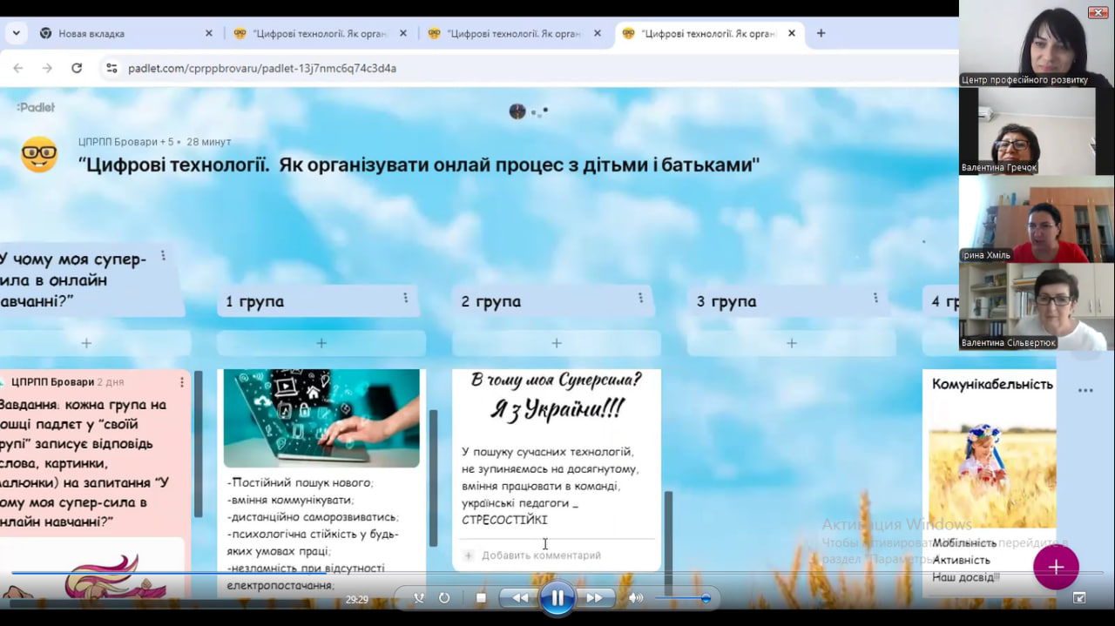
Task: Add a post under the супер-сила question column
Action: (x=86, y=343)
